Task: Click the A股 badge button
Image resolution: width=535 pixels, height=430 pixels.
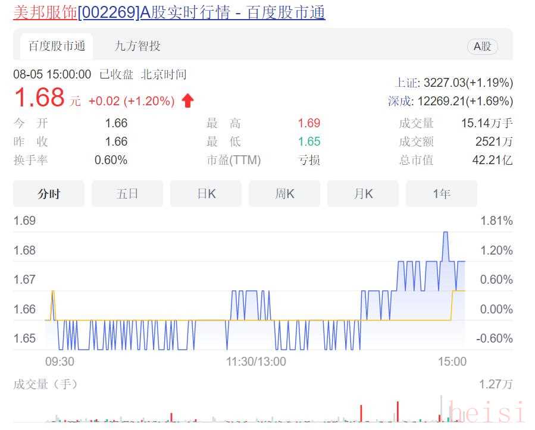Action: click(482, 46)
